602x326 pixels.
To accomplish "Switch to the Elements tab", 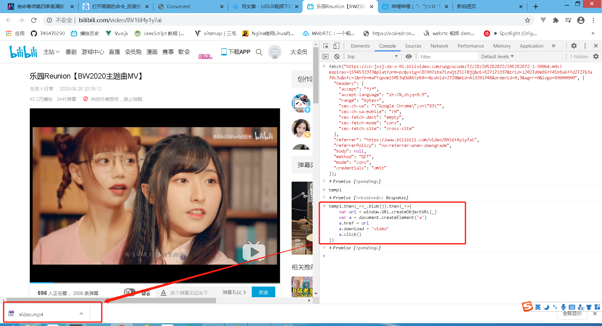I will tap(360, 46).
